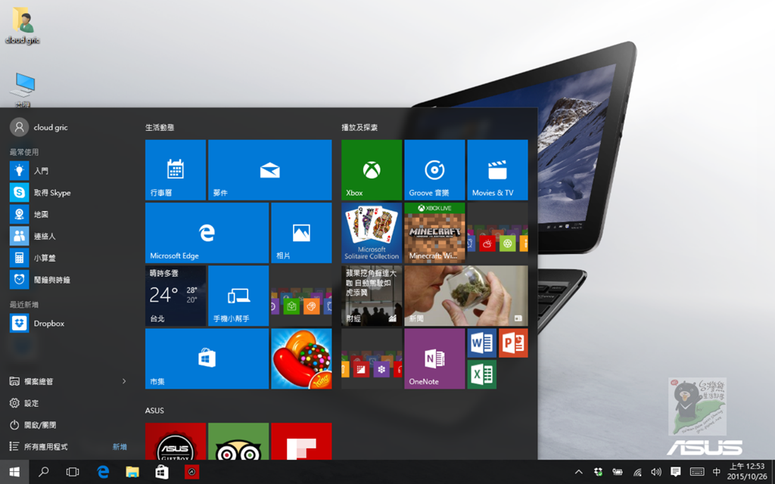This screenshot has height=484, width=775.
Task: Open the clock showing 上午 12:53
Action: [747, 472]
